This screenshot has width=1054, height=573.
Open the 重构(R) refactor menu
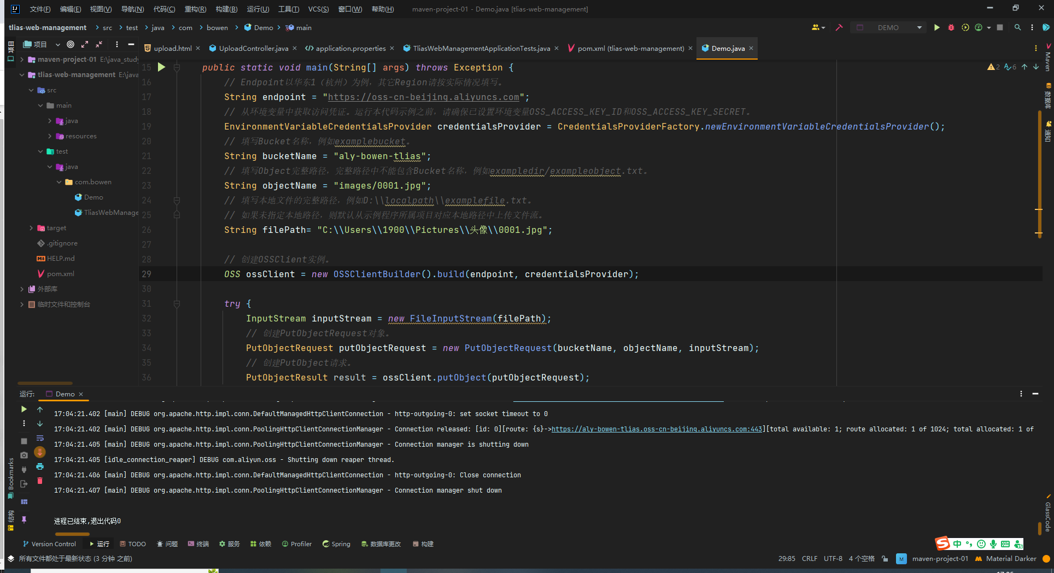tap(195, 9)
